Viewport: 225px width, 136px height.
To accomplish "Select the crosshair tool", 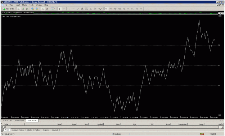I will click(x=64, y=9).
